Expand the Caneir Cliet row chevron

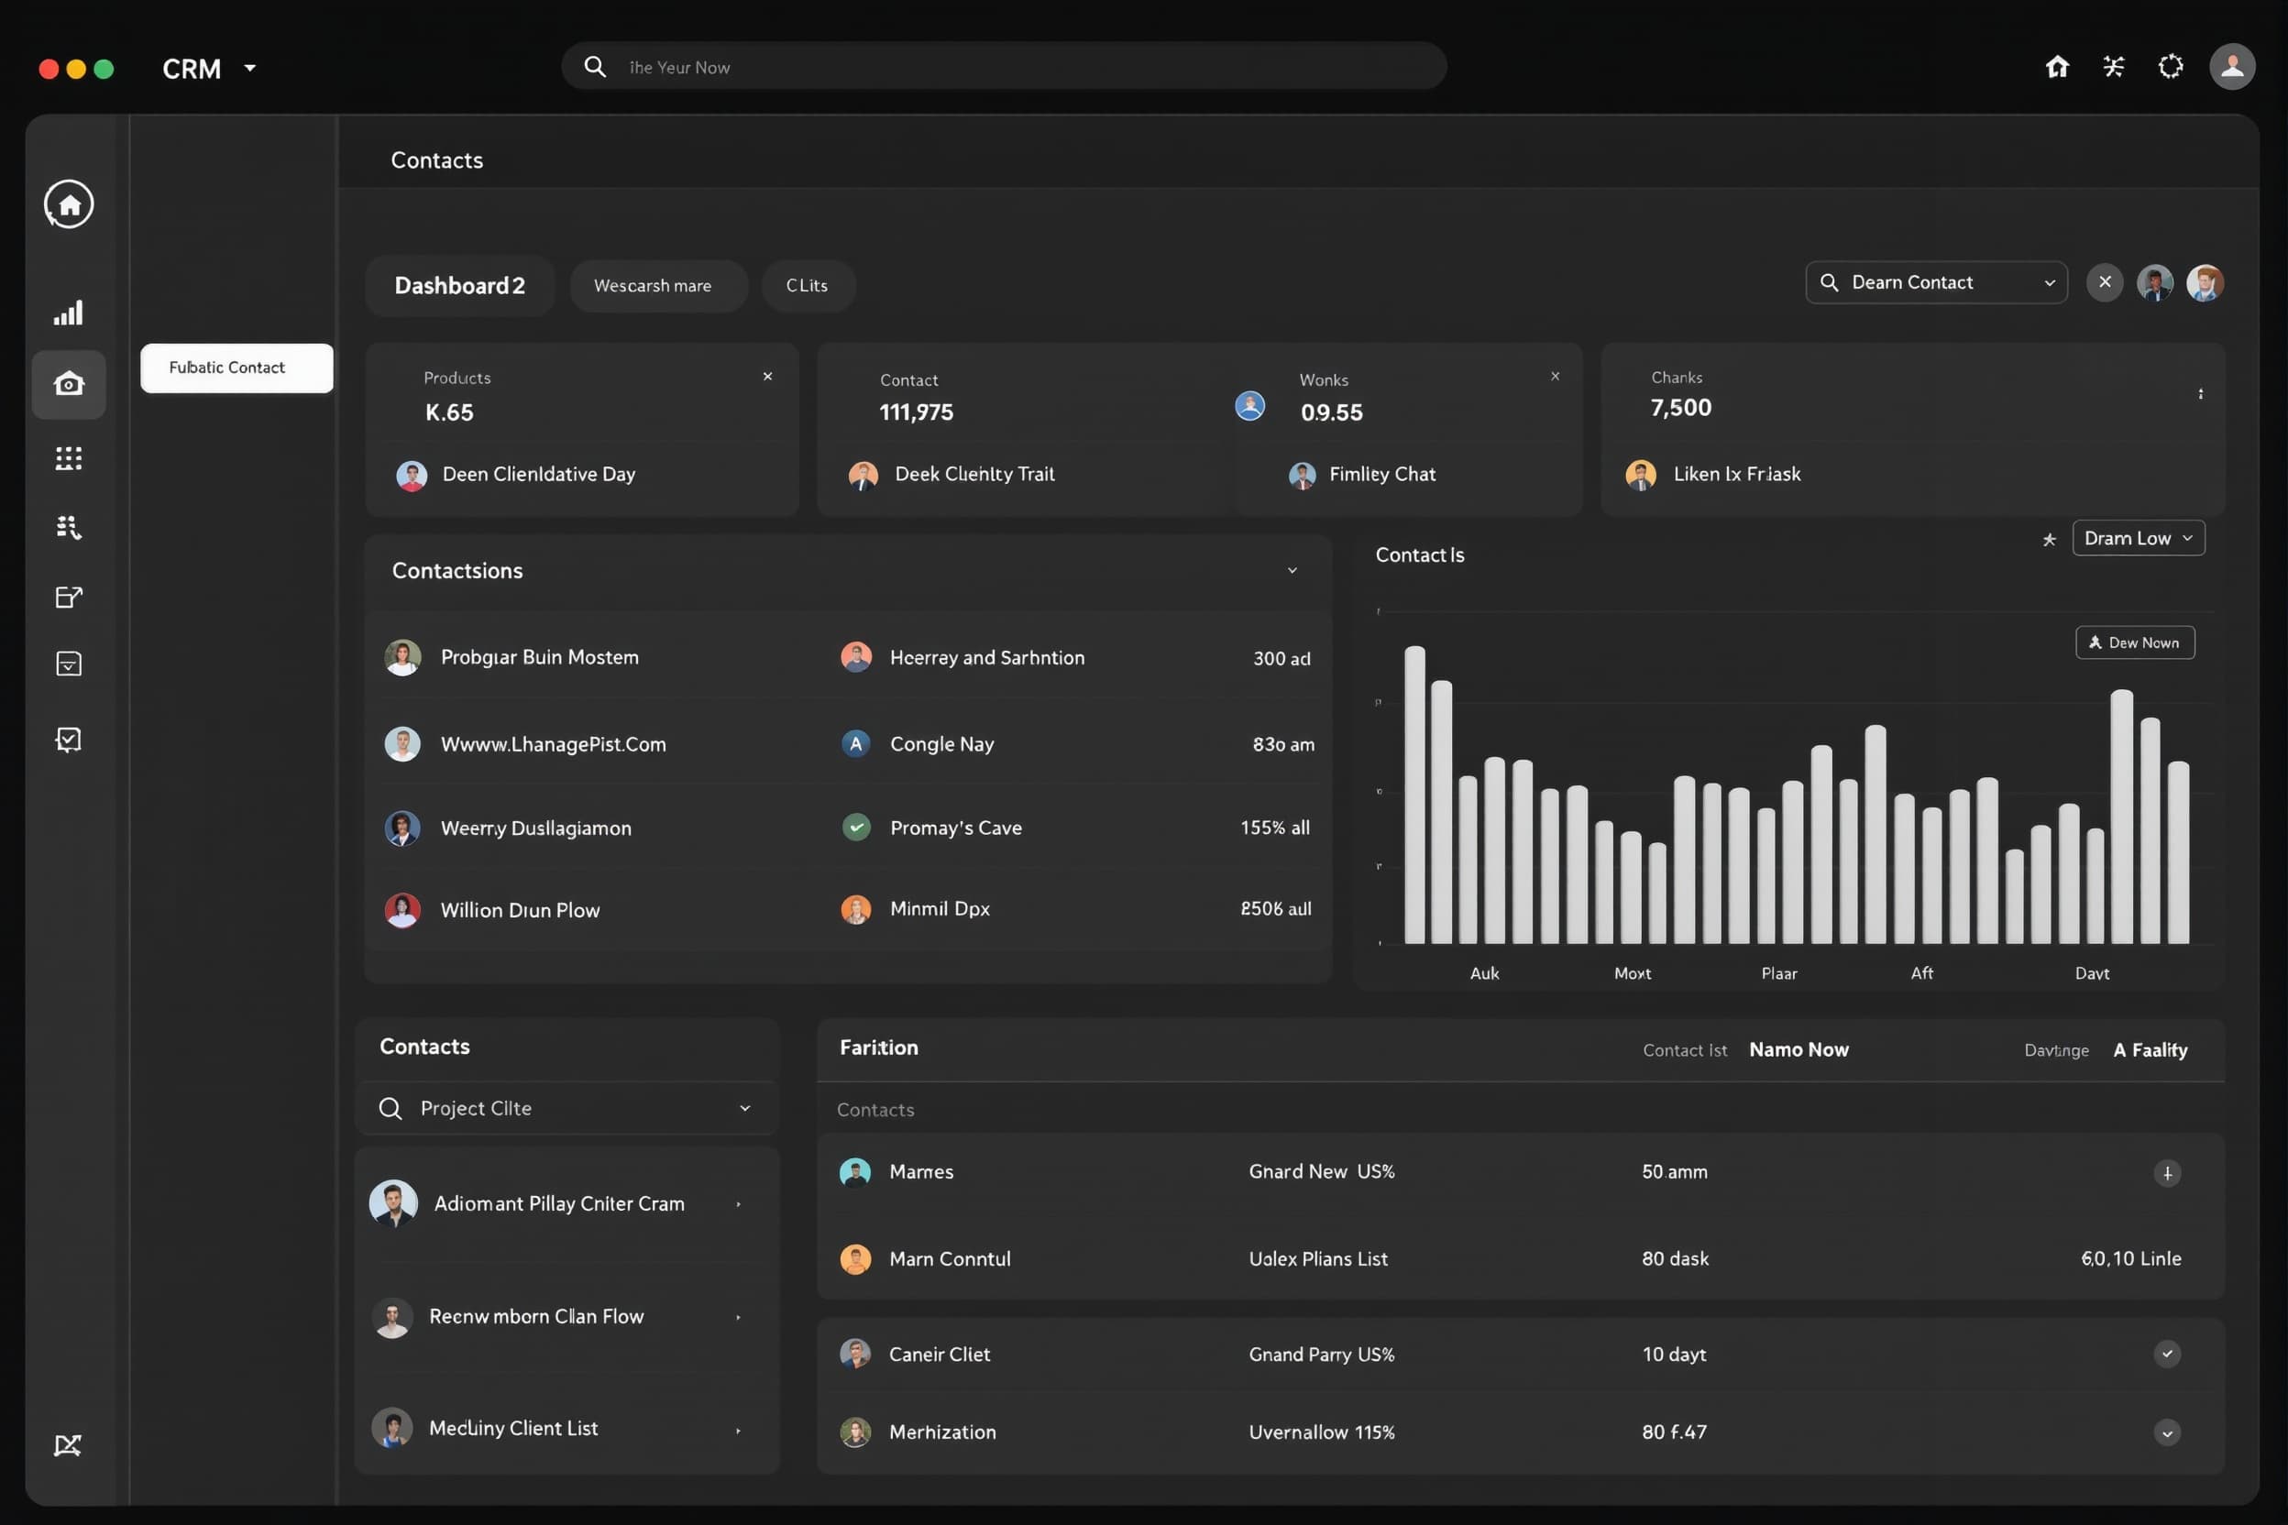[2166, 1354]
